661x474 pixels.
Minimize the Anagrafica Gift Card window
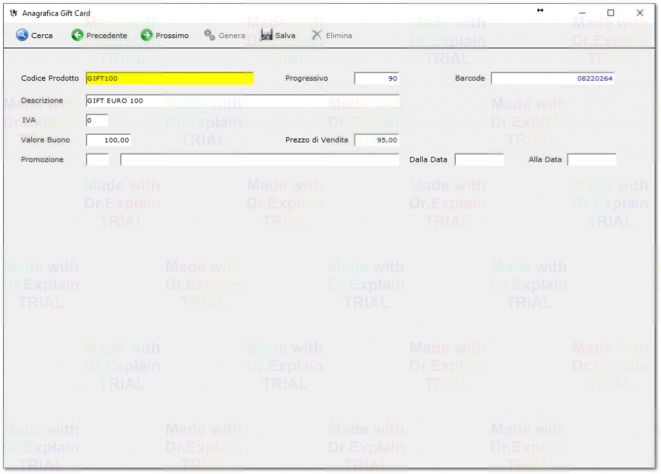[582, 13]
